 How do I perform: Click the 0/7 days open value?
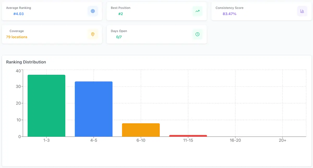(x=119, y=37)
